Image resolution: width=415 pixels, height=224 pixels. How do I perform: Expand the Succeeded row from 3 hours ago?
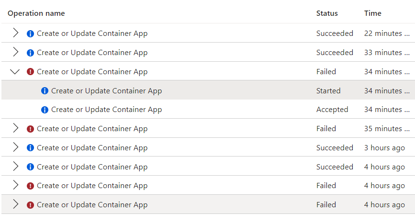pos(16,147)
